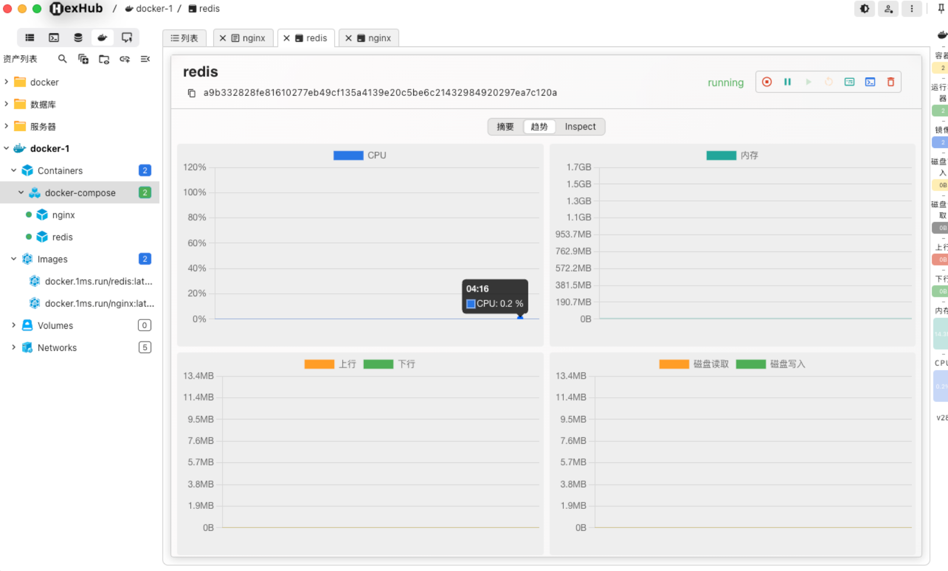Toggle the 磁盘写入 series legend
The height and width of the screenshot is (571, 948).
tap(771, 364)
